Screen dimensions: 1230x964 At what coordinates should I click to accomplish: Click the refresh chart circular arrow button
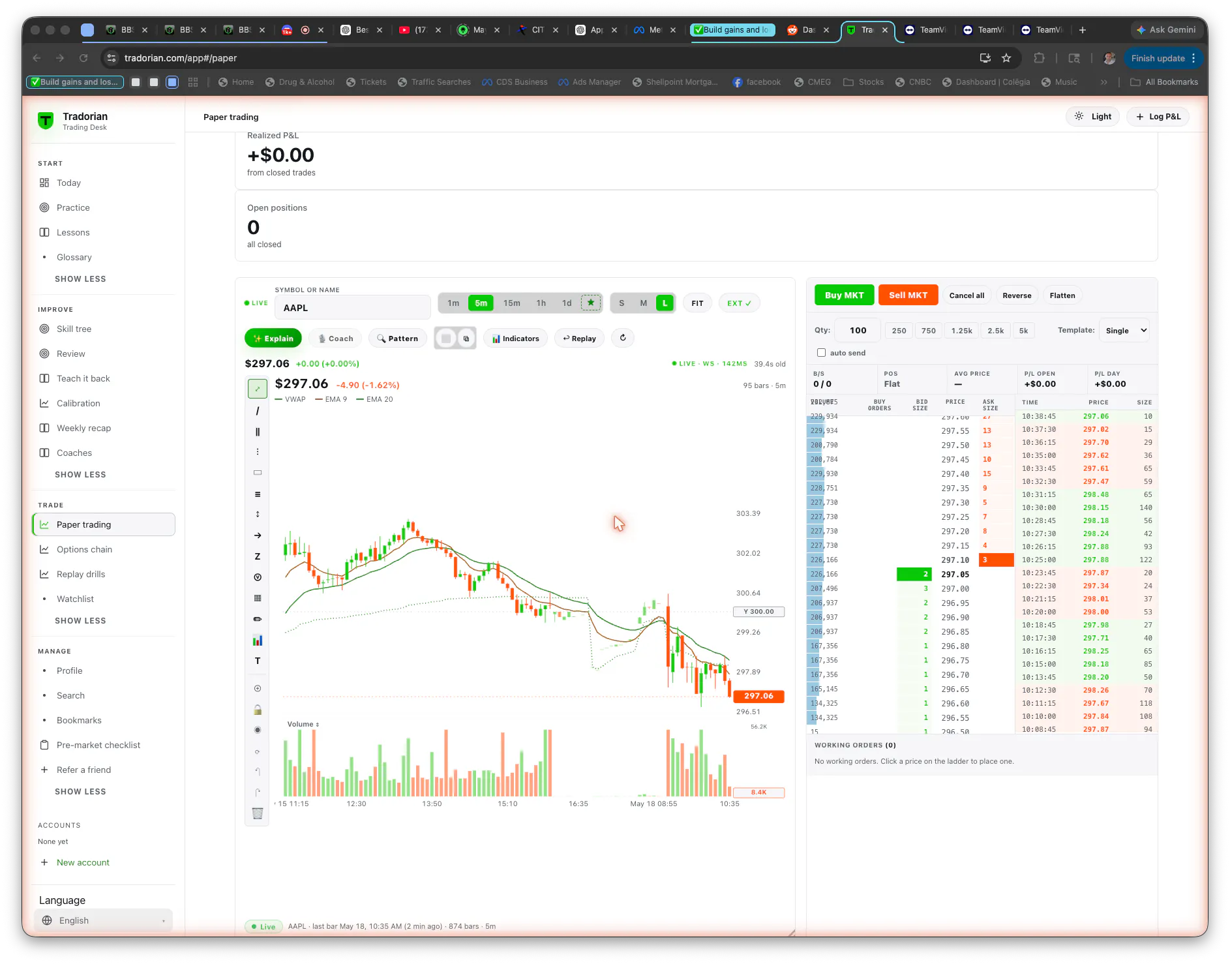(623, 338)
